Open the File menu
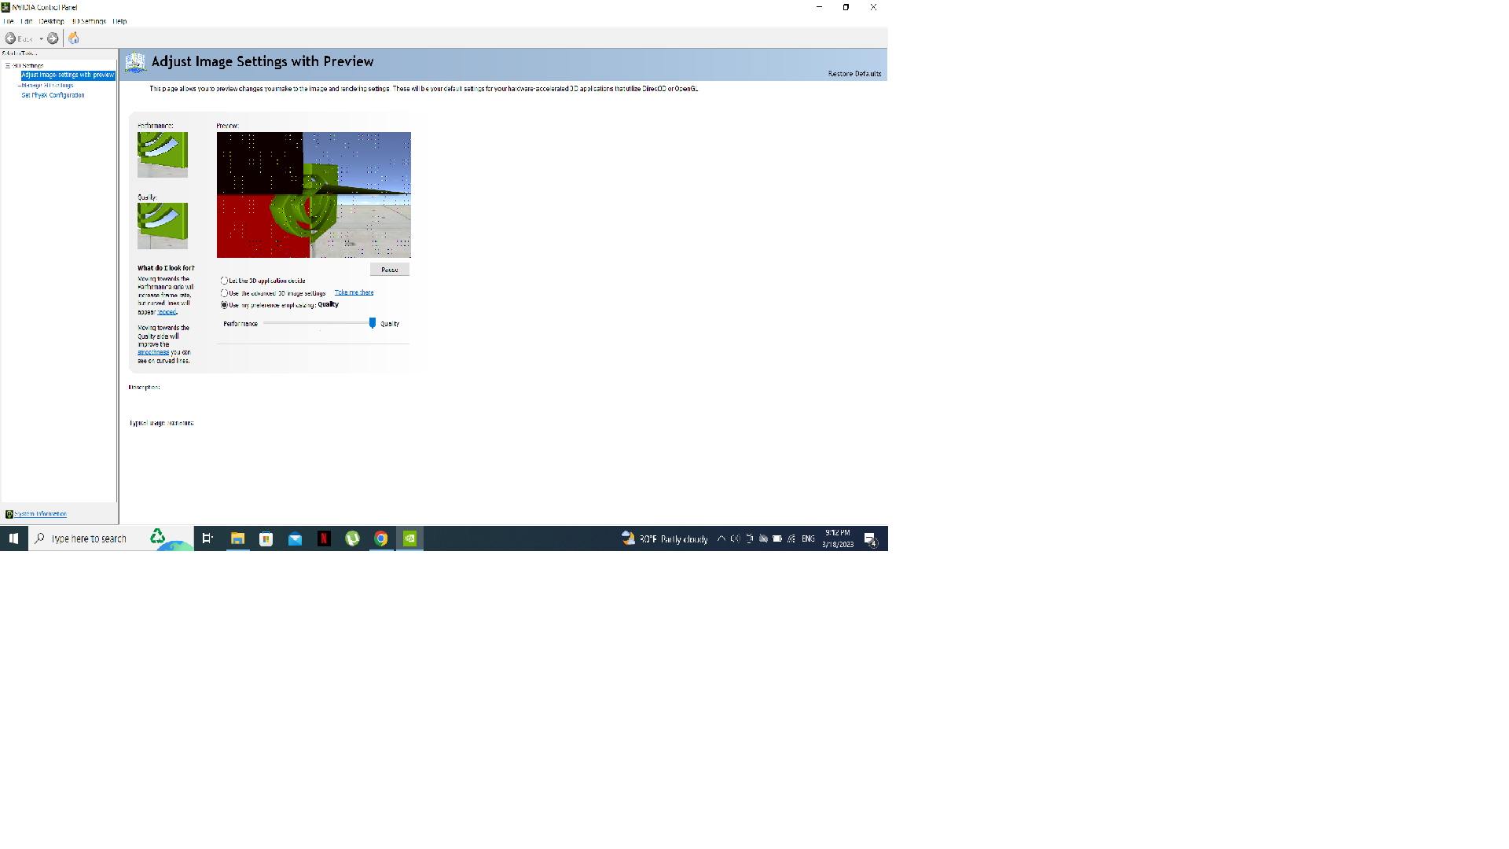Viewport: 1509px width, 849px height. coord(10,20)
